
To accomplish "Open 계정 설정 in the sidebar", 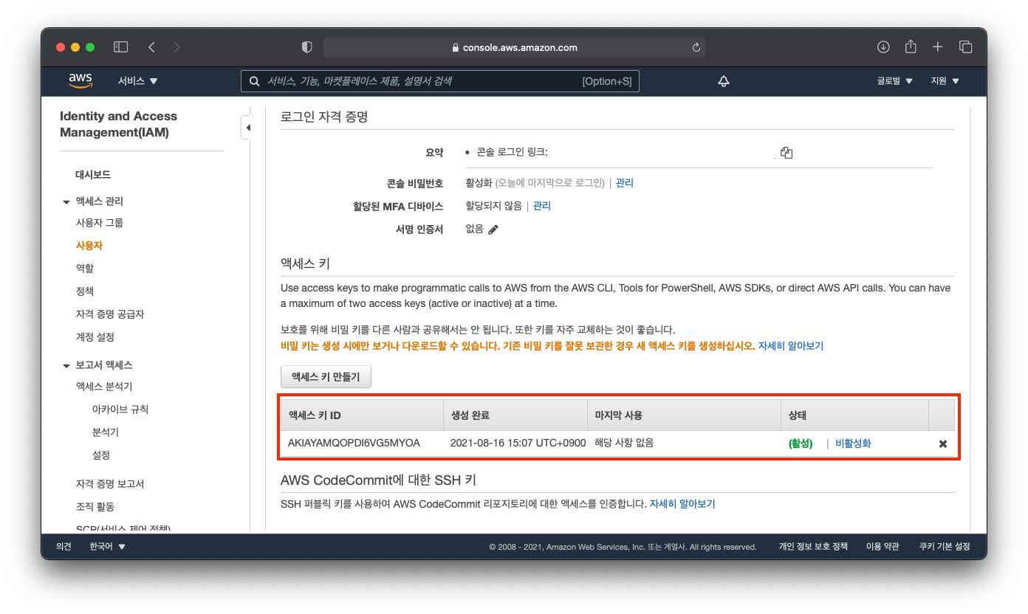I will [x=95, y=337].
